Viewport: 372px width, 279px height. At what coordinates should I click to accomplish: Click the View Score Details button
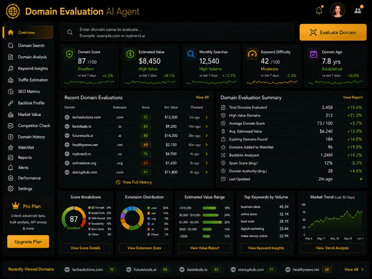86,248
